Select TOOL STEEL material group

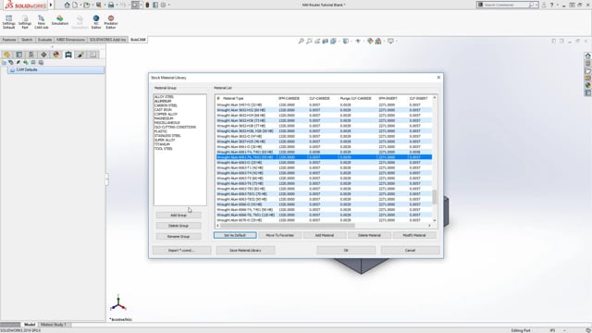(164, 149)
